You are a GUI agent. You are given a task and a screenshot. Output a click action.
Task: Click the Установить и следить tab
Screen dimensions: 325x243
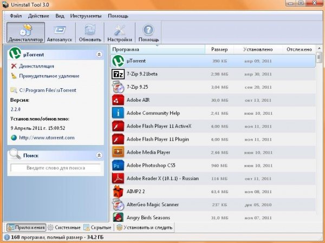pyautogui.click(x=145, y=227)
